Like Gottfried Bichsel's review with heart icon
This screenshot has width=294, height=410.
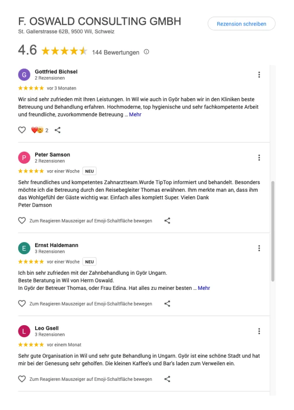click(22, 130)
